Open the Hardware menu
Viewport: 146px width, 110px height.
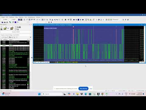(x=12, y=17)
